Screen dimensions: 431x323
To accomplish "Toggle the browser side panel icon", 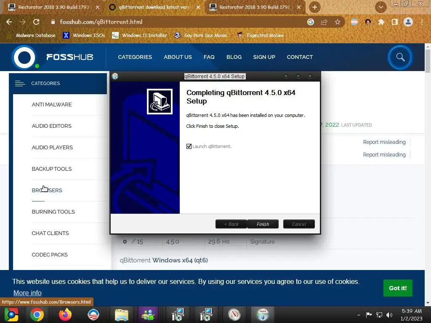I will tap(395, 22).
